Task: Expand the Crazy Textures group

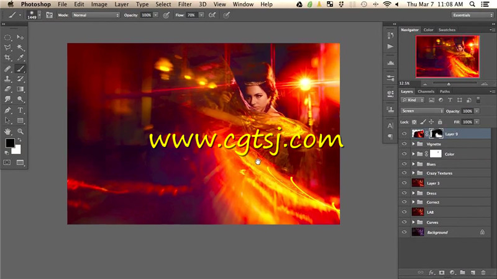Action: 413,173
